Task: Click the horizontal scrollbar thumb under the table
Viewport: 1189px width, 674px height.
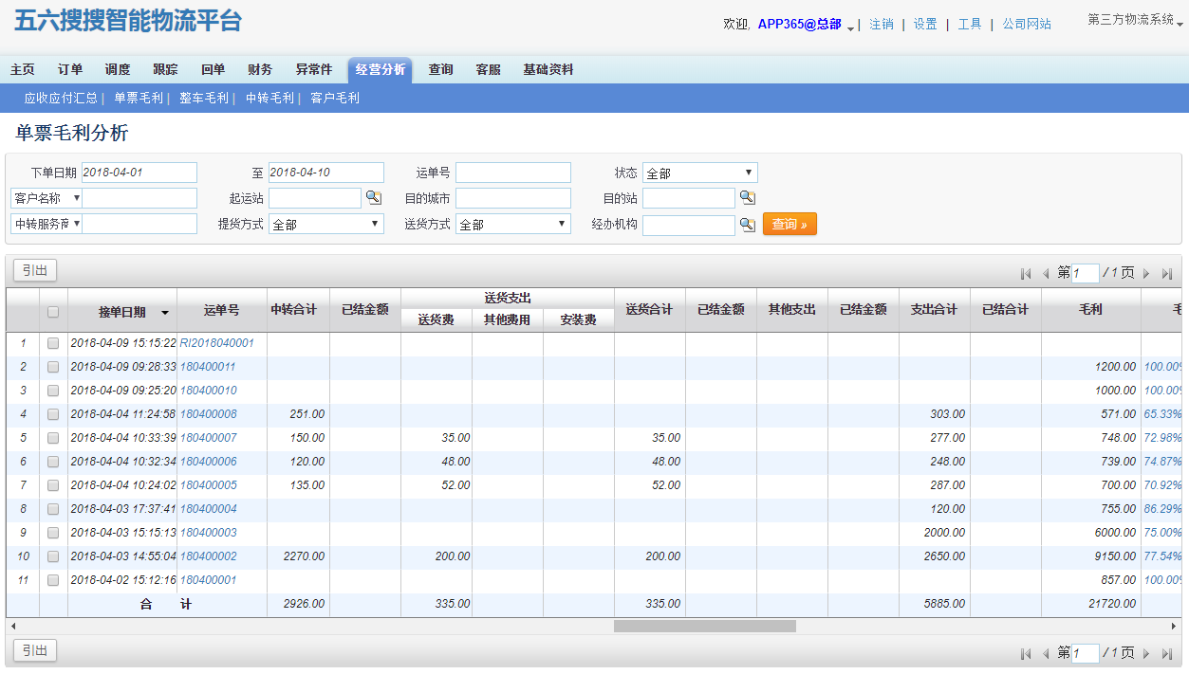Action: [704, 626]
